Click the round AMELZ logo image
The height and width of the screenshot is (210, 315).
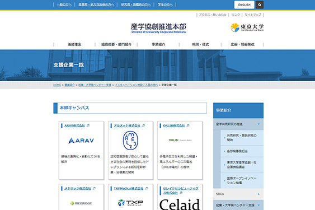click(x=130, y=141)
